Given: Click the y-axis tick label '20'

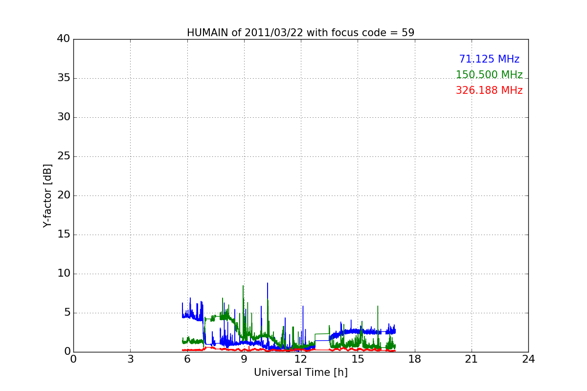Looking at the screenshot, I should point(64,195).
